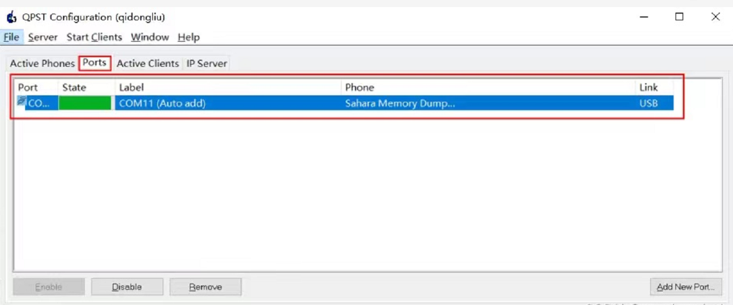The height and width of the screenshot is (305, 733).
Task: Sort by the State column header
Action: 87,88
